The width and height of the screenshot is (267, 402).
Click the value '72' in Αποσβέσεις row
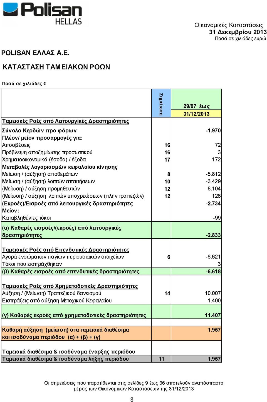point(218,145)
